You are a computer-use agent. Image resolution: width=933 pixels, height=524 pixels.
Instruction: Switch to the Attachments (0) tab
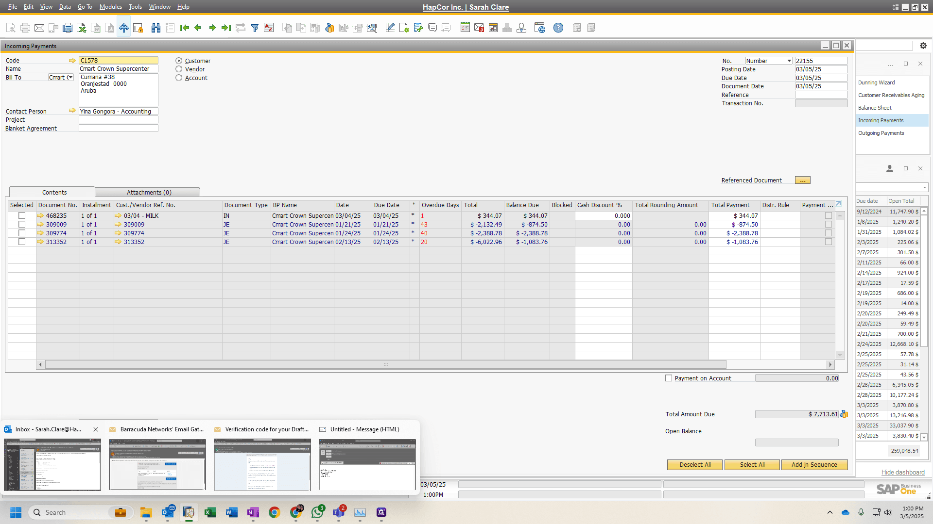(x=149, y=192)
